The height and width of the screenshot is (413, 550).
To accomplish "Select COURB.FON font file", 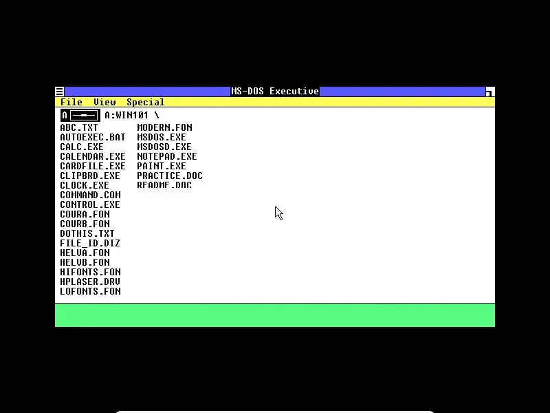I will [85, 224].
